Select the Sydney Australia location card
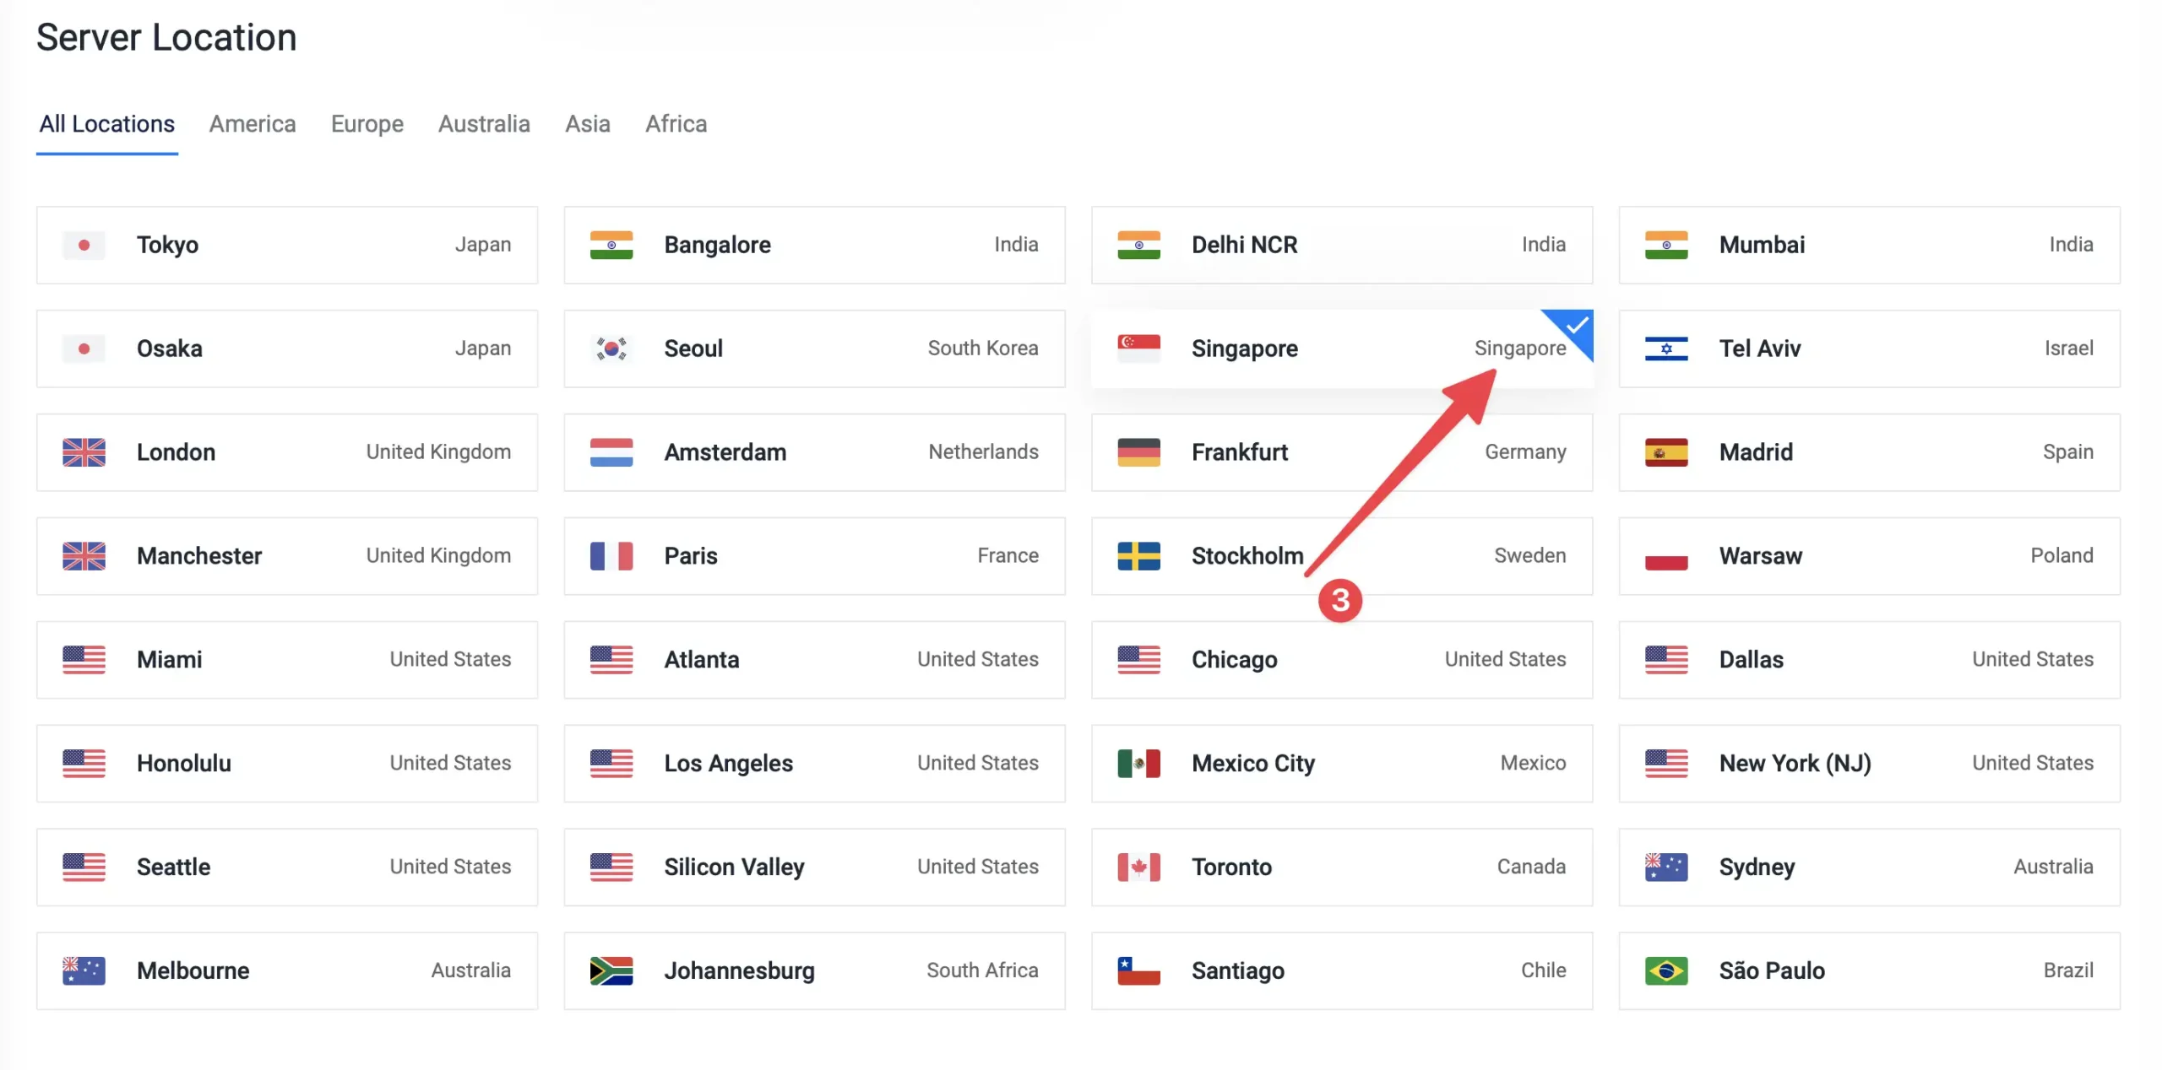The width and height of the screenshot is (2162, 1070). (1869, 867)
